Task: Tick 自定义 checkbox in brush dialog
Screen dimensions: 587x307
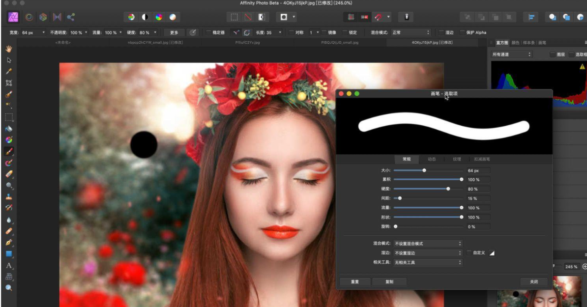Action: [469, 253]
